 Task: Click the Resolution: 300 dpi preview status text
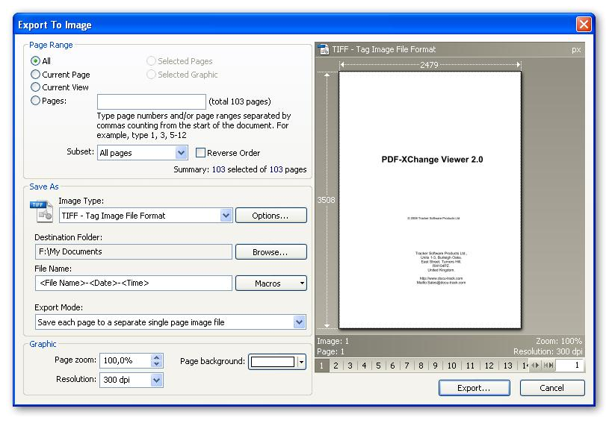(548, 351)
